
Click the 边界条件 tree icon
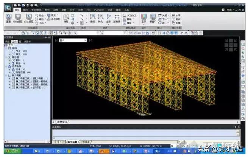[9, 67]
